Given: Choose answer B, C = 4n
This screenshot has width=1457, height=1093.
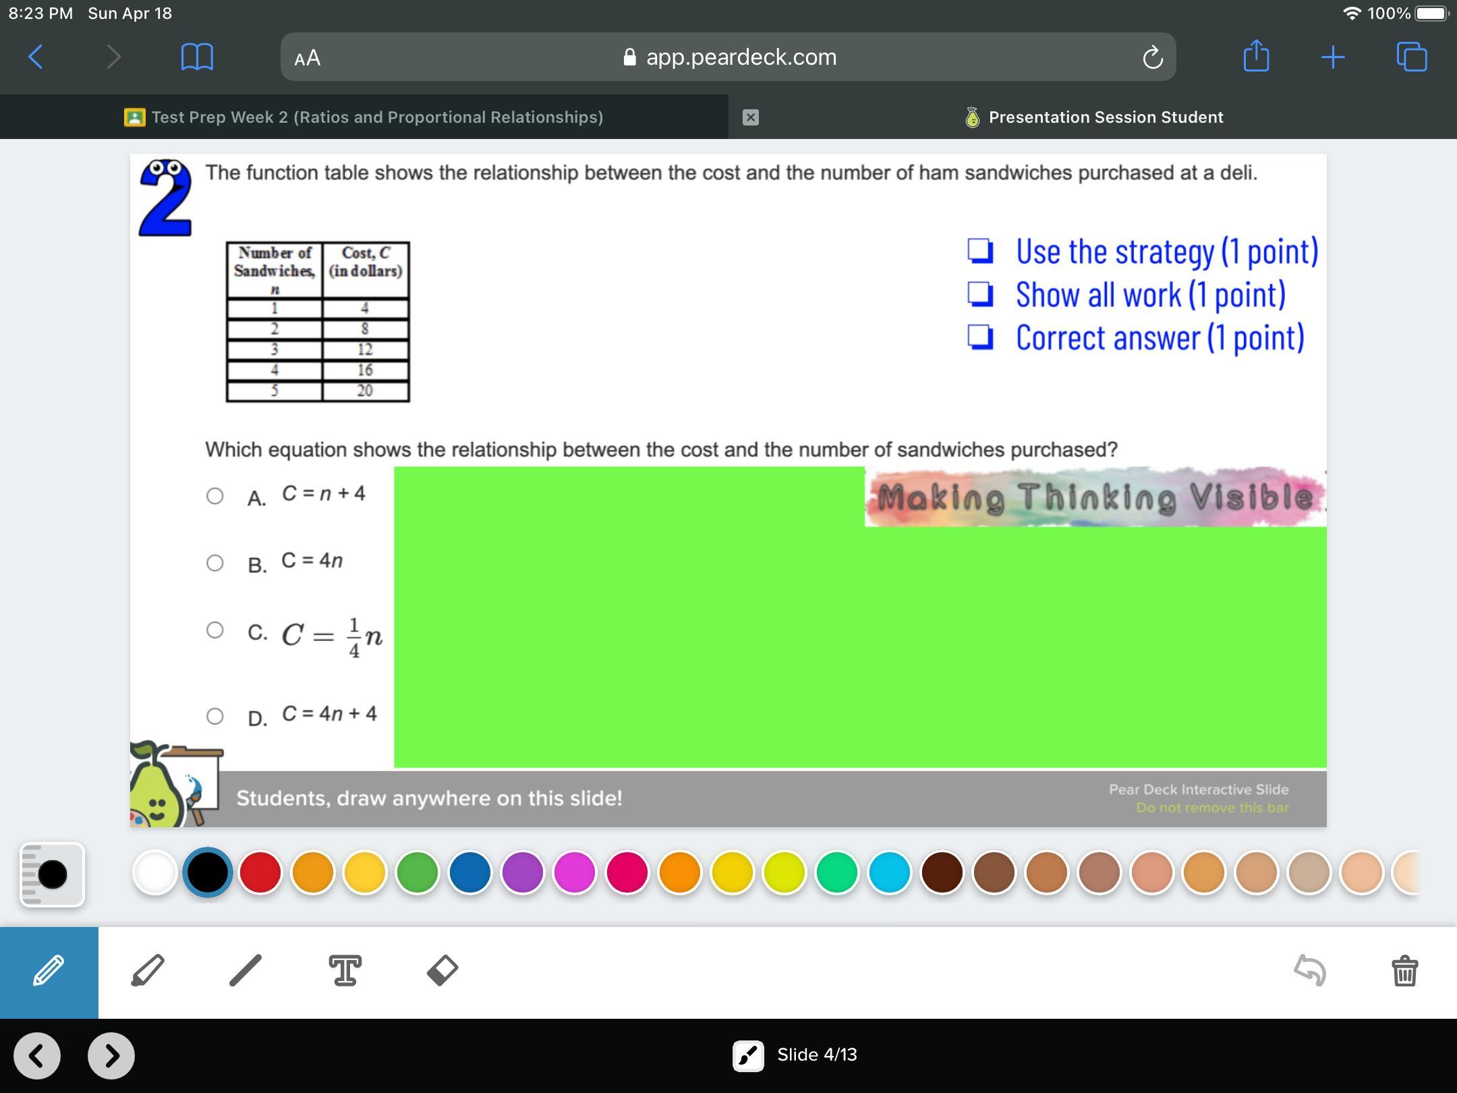Looking at the screenshot, I should click(x=215, y=563).
